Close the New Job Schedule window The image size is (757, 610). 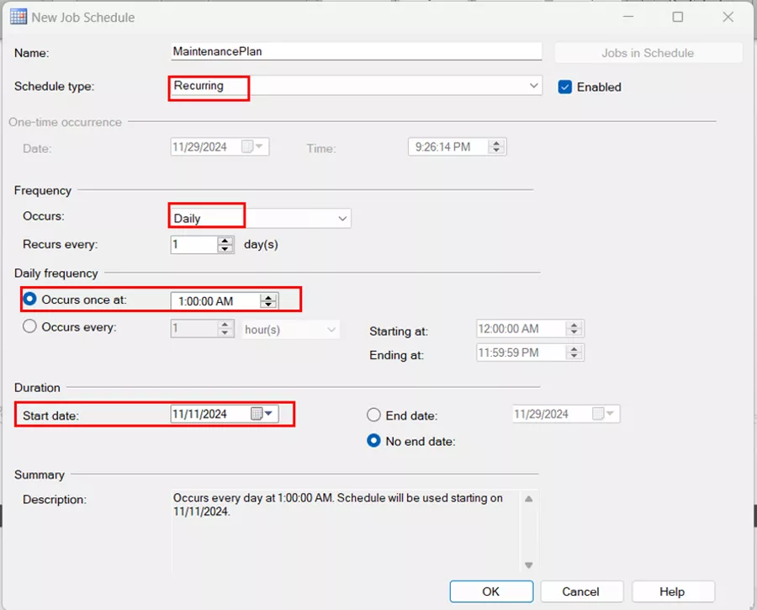click(x=728, y=18)
